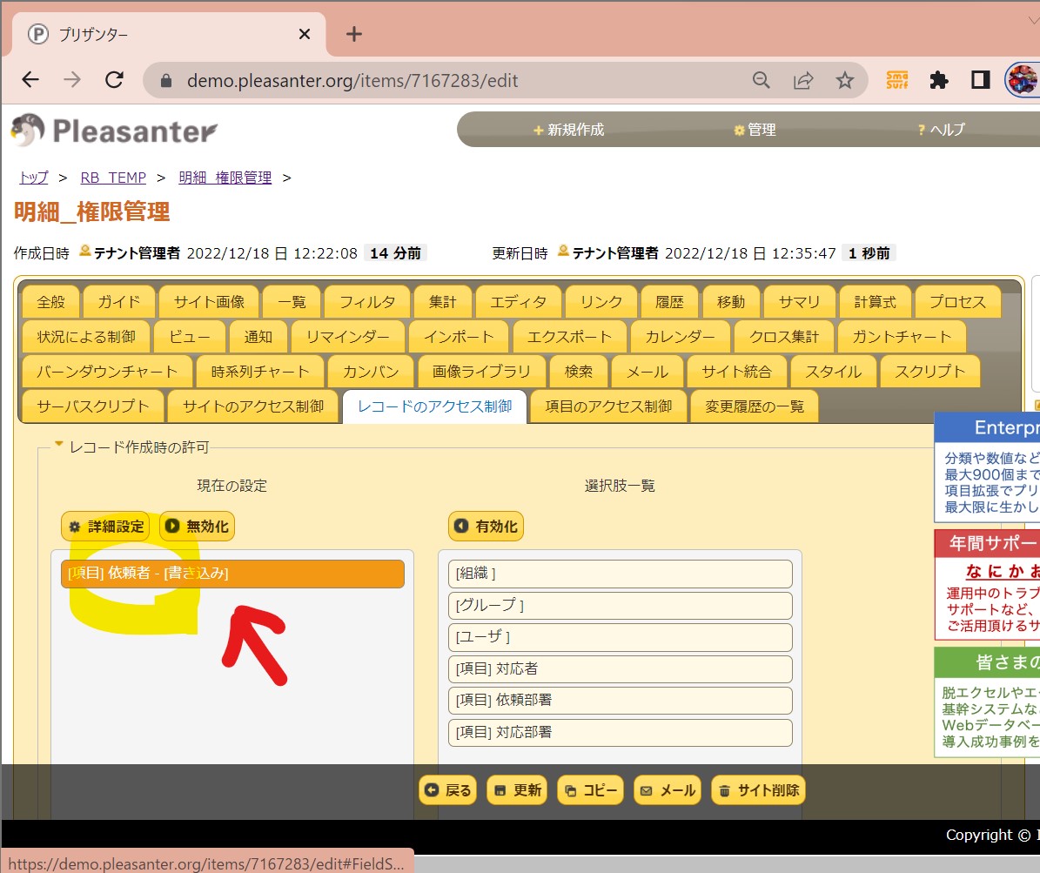
Task: Switch to the 項目のアクセス制御 tab
Action: 608,406
